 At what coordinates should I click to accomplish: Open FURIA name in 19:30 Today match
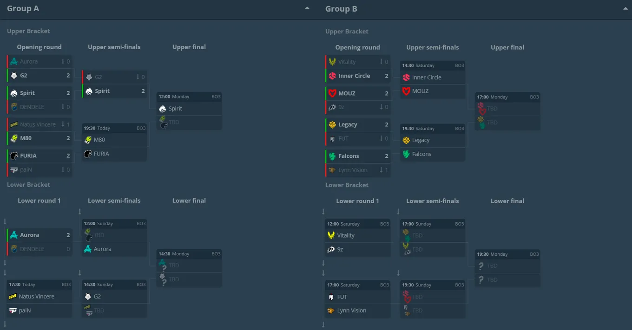101,154
